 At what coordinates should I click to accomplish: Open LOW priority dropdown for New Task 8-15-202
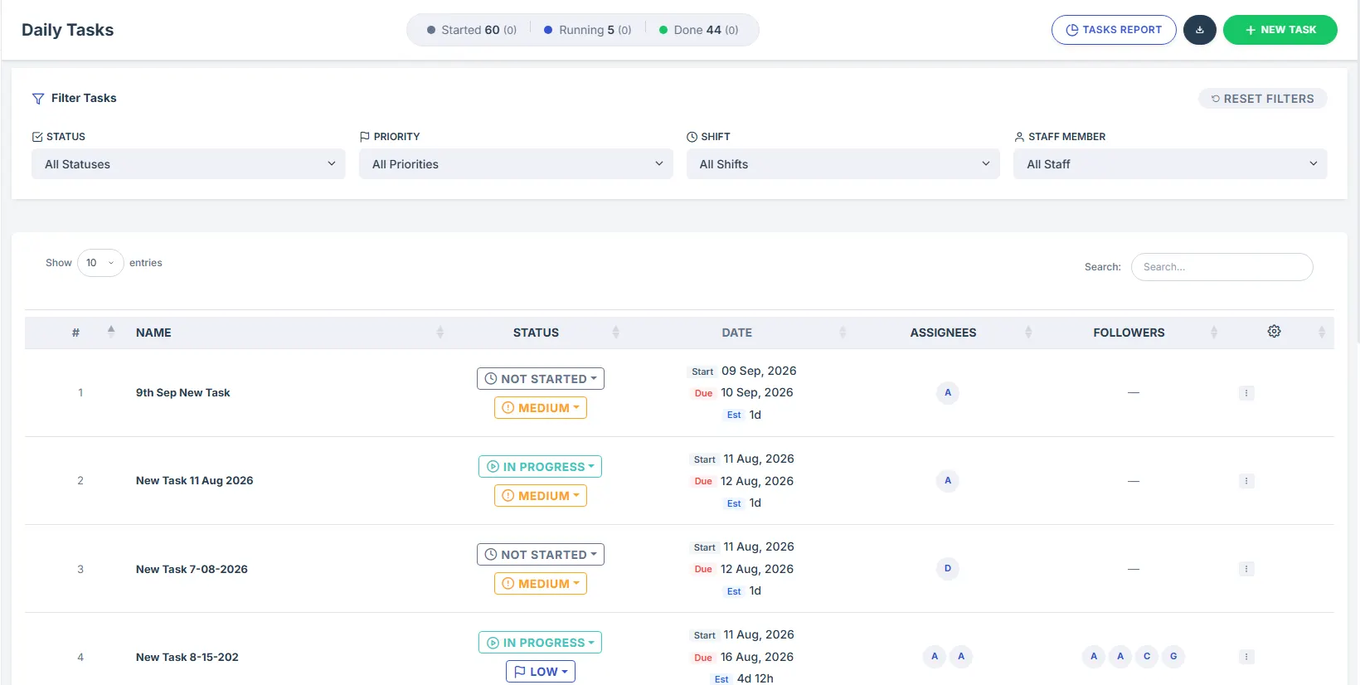point(541,672)
